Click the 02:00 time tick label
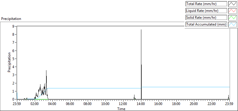238x111 pixels. click(x=35, y=104)
